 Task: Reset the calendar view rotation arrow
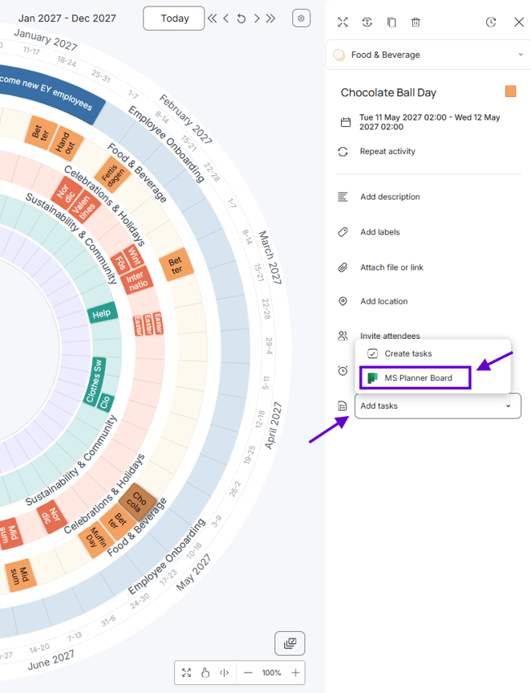[x=241, y=18]
